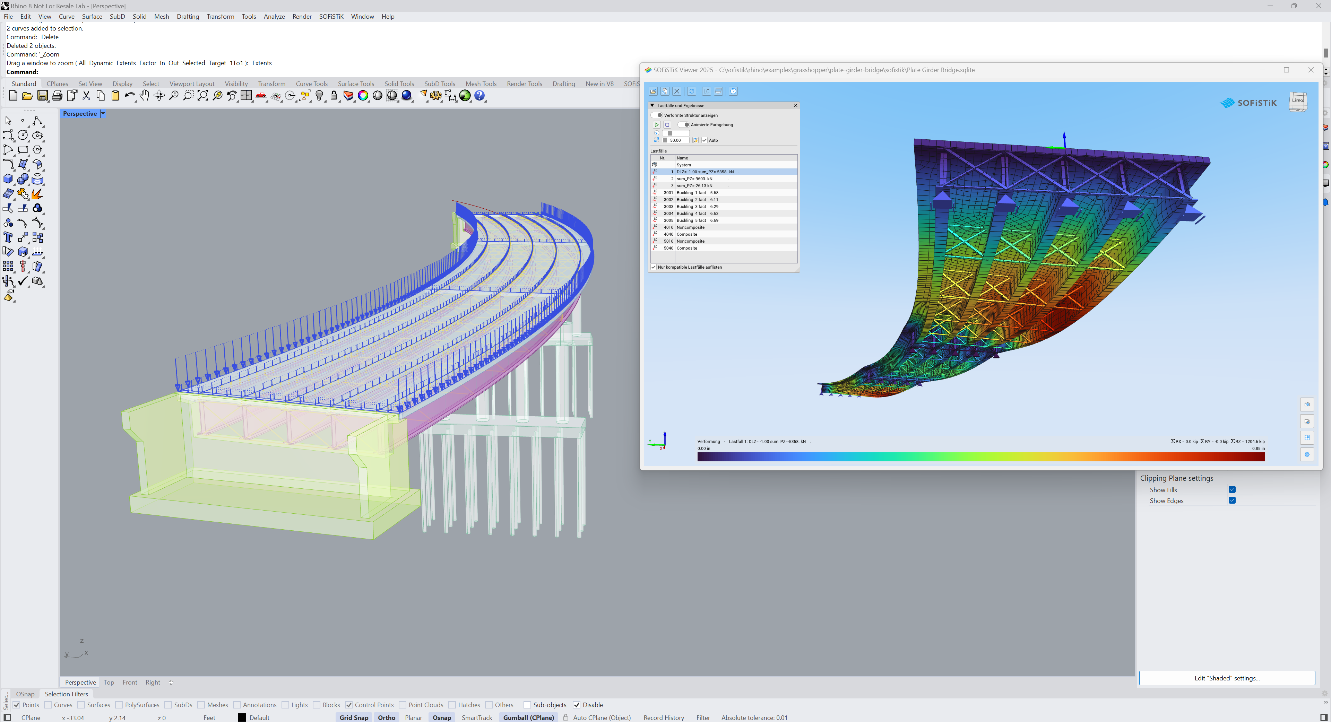Toggle Animierte Farbgebung switch

tap(684, 125)
